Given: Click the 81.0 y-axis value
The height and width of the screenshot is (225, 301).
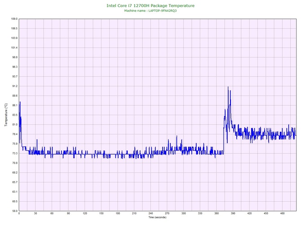Looking at the screenshot, I should pos(14,125).
